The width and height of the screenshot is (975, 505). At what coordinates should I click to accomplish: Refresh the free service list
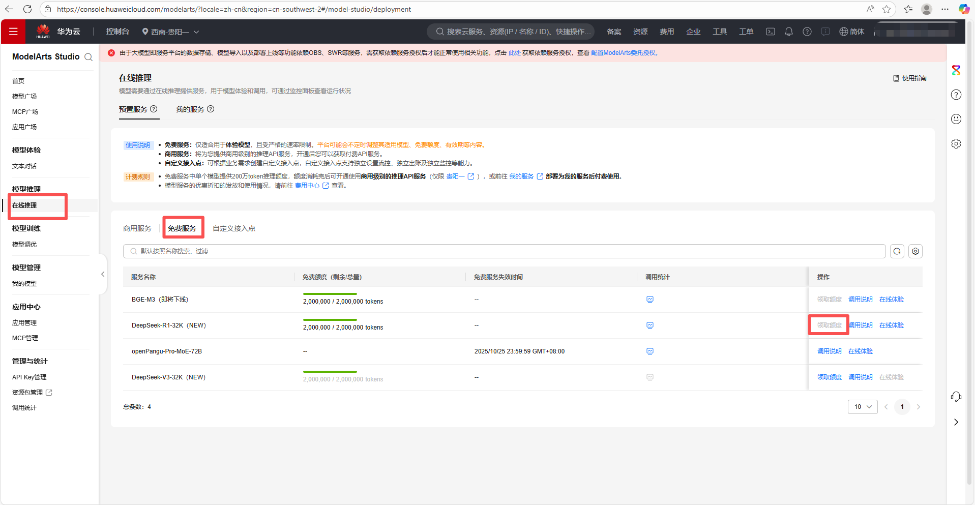(897, 251)
